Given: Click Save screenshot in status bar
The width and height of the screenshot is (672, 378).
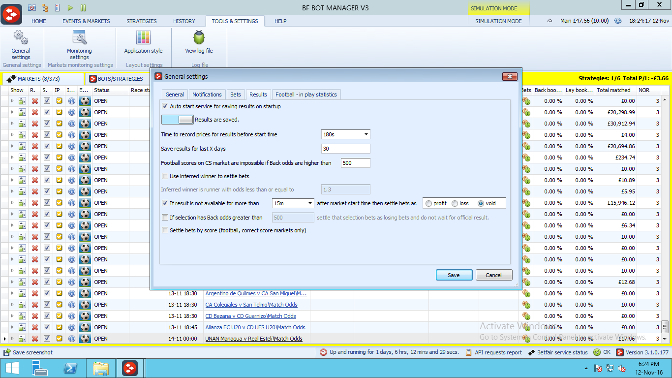Looking at the screenshot, I should [x=28, y=352].
